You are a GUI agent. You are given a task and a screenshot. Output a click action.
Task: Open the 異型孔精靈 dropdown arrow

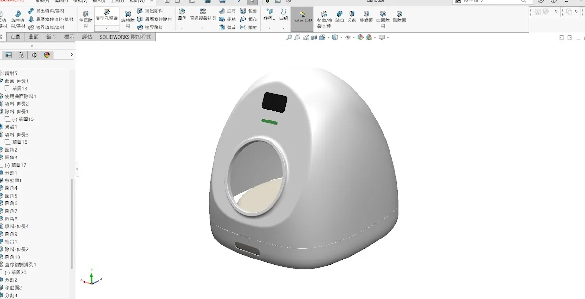tap(107, 28)
